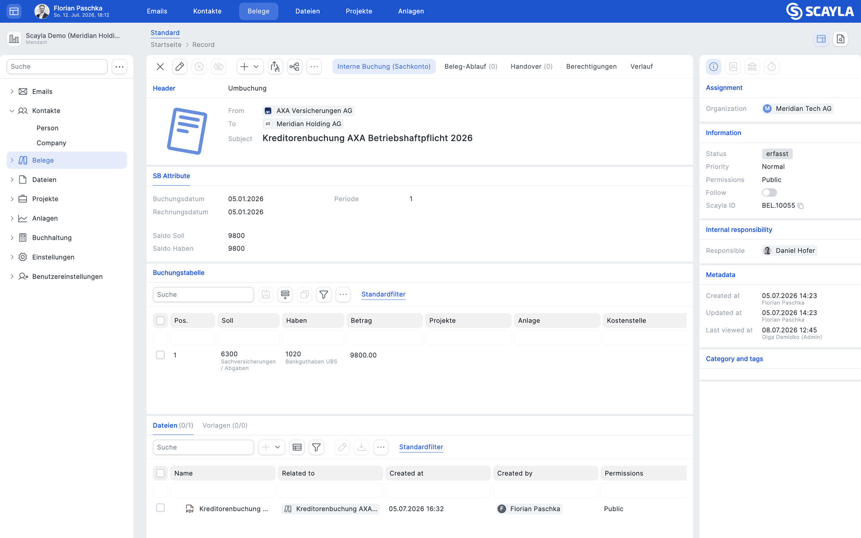Switch to the Handover tab
Viewport: 861px width, 538px height.
pyautogui.click(x=531, y=67)
